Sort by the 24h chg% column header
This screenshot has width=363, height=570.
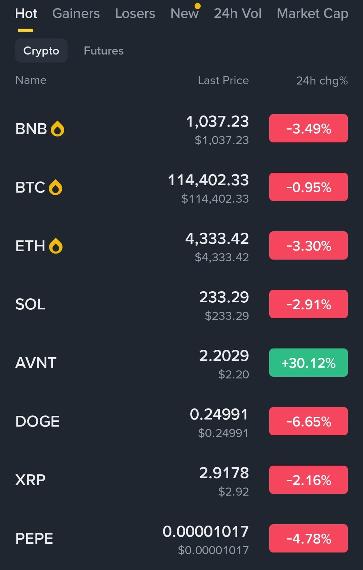click(322, 81)
